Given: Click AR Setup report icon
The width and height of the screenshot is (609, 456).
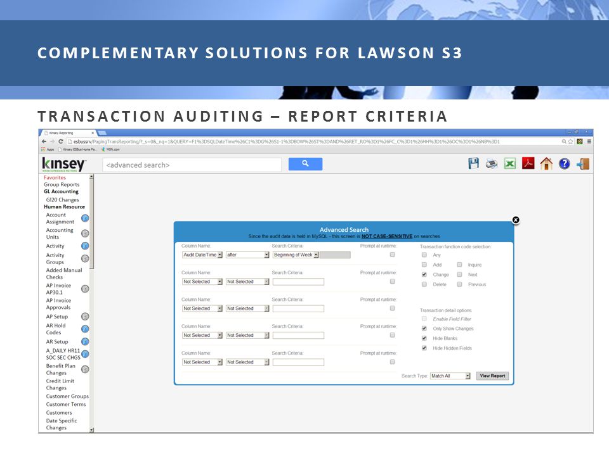Looking at the screenshot, I should 85,341.
